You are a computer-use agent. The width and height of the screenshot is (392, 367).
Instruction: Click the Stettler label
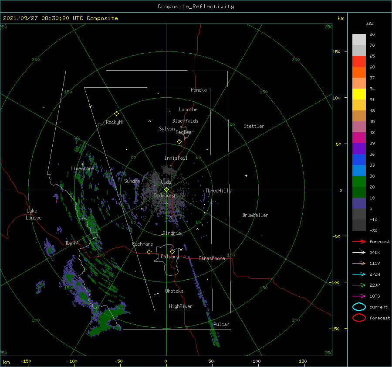pos(254,126)
